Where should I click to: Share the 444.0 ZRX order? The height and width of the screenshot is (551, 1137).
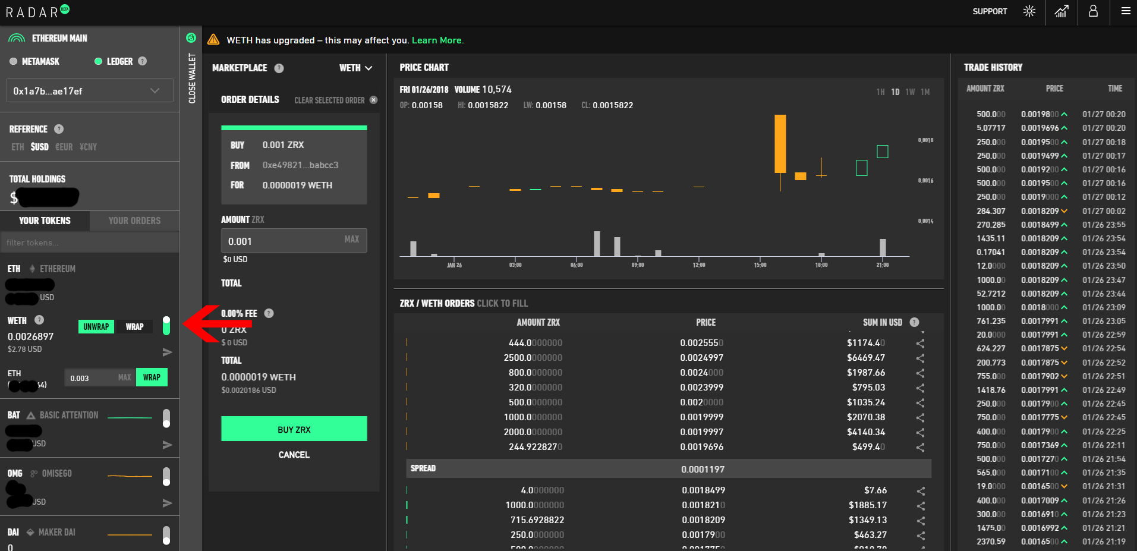click(x=920, y=343)
